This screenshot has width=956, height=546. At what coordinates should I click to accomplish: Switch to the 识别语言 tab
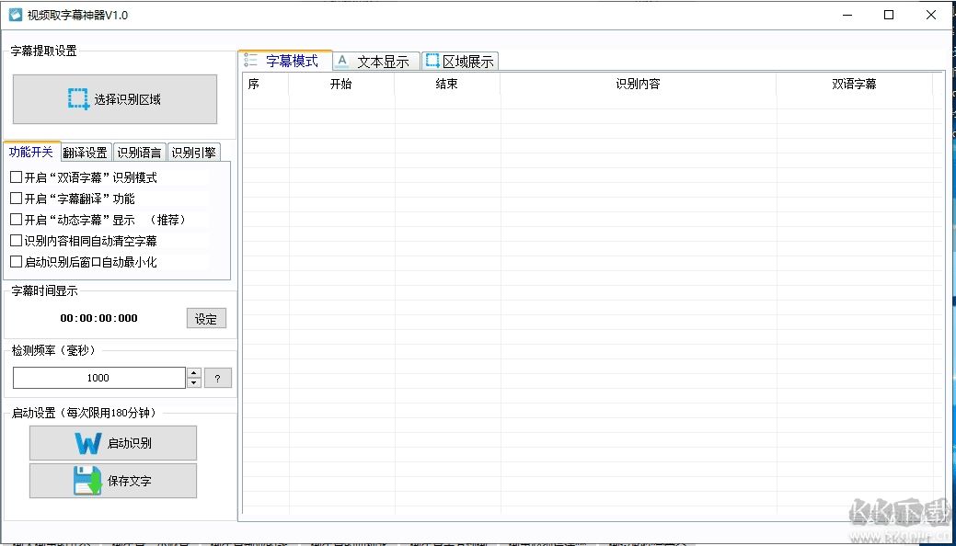(139, 152)
